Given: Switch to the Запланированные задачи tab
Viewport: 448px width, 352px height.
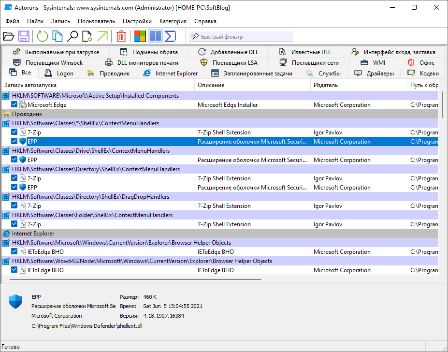Looking at the screenshot, I should click(252, 73).
